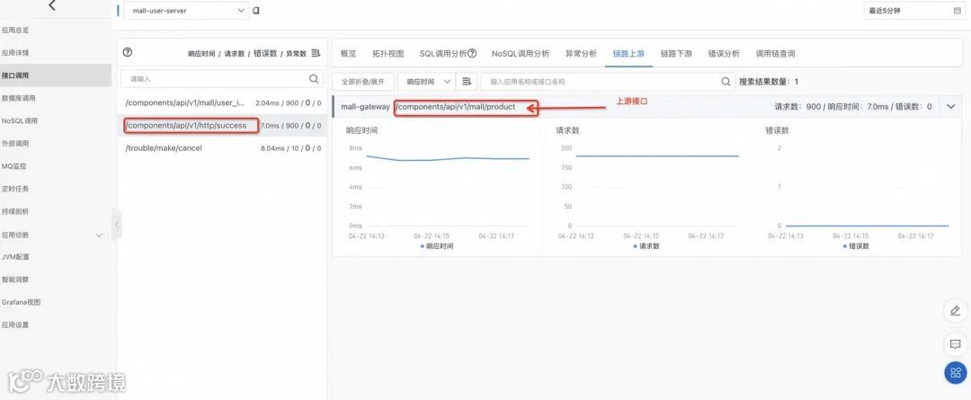Switch to the 调用链查询 tab
Viewport: 971px width, 400px height.
tap(775, 54)
